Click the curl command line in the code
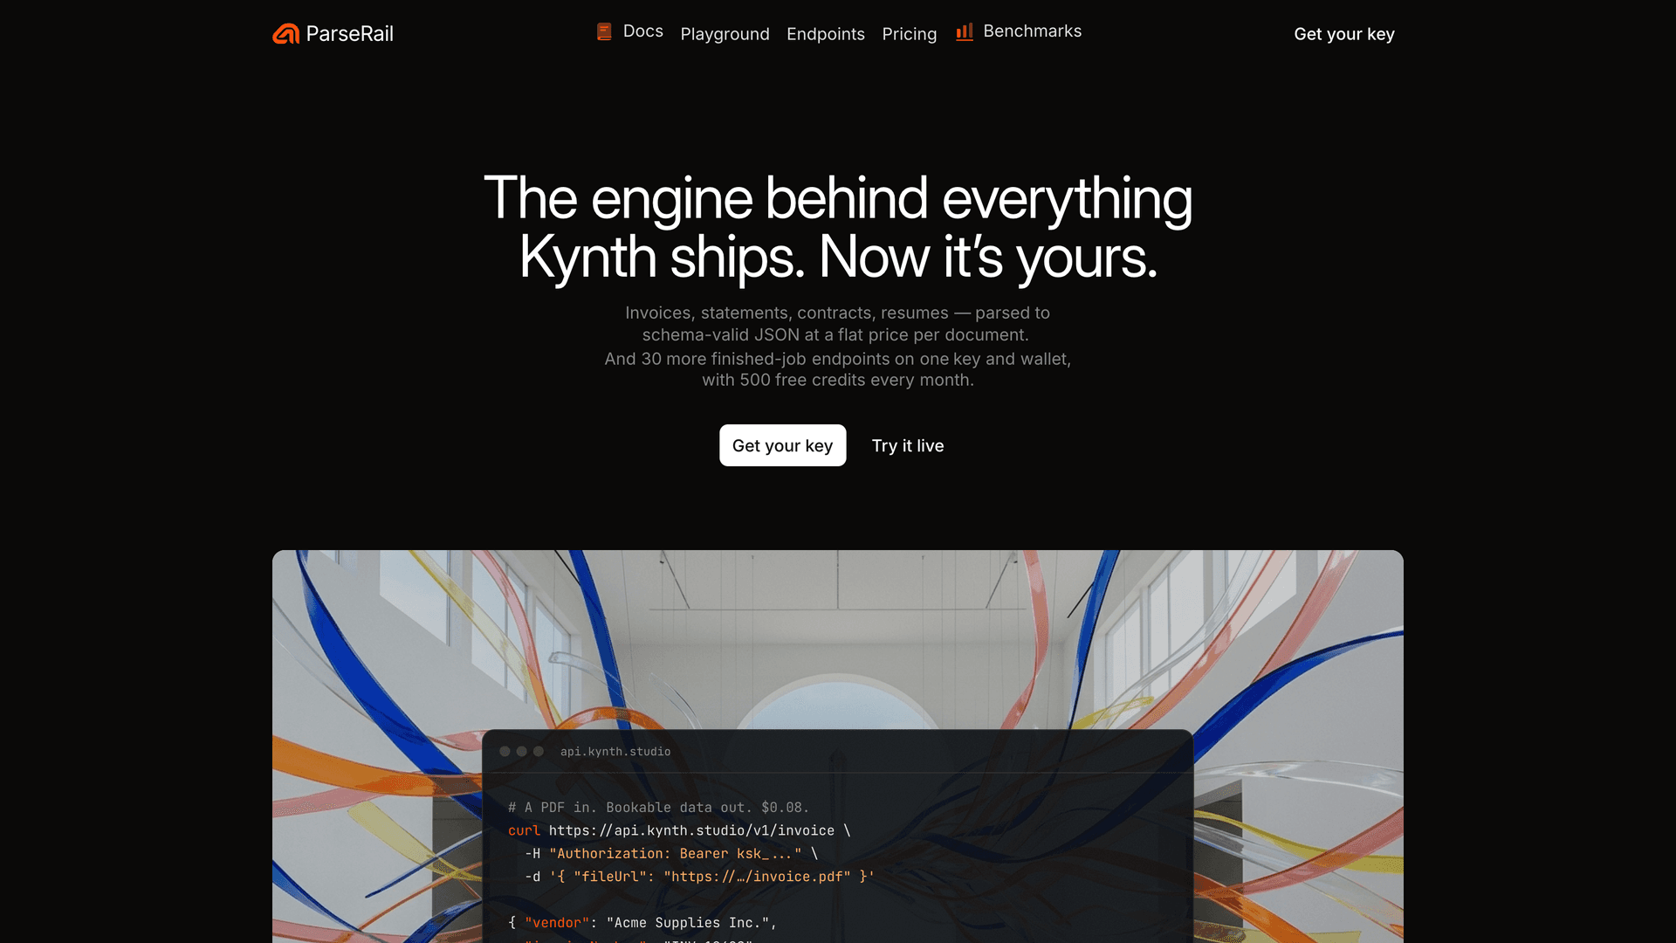 click(x=679, y=830)
